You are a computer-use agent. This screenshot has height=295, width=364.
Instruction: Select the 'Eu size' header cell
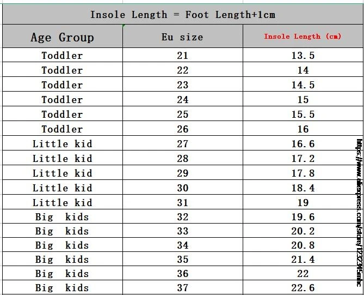[183, 36]
